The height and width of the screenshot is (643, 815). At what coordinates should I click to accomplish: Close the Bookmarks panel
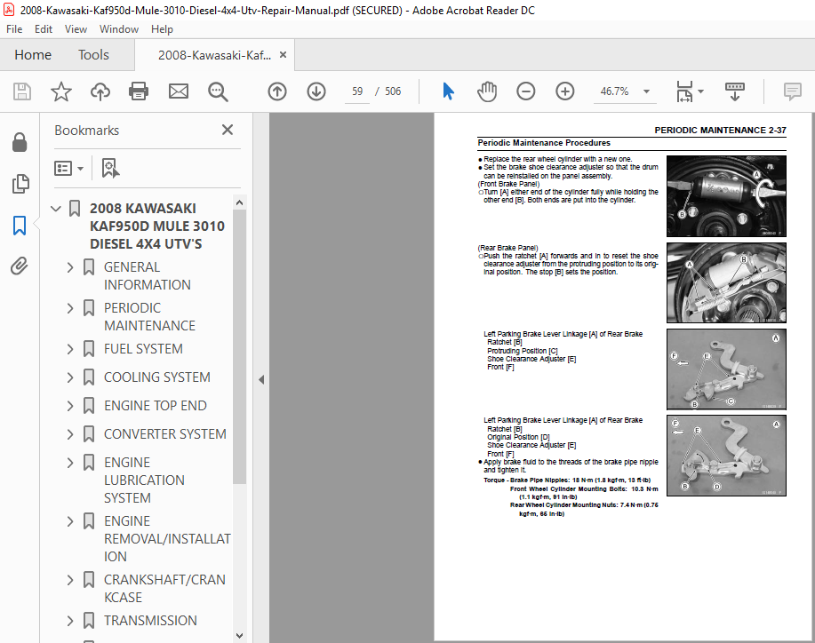tap(228, 130)
